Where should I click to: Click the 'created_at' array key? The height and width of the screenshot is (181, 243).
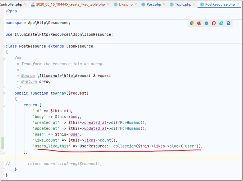46,122
